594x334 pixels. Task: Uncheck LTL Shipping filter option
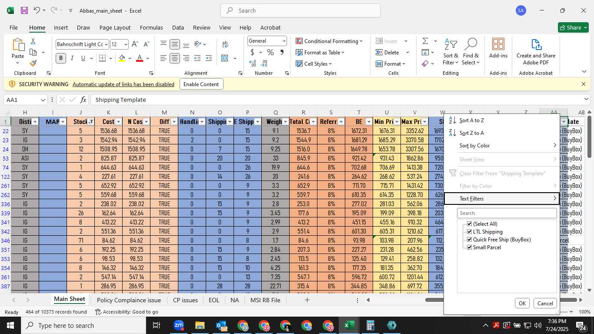[x=469, y=232]
